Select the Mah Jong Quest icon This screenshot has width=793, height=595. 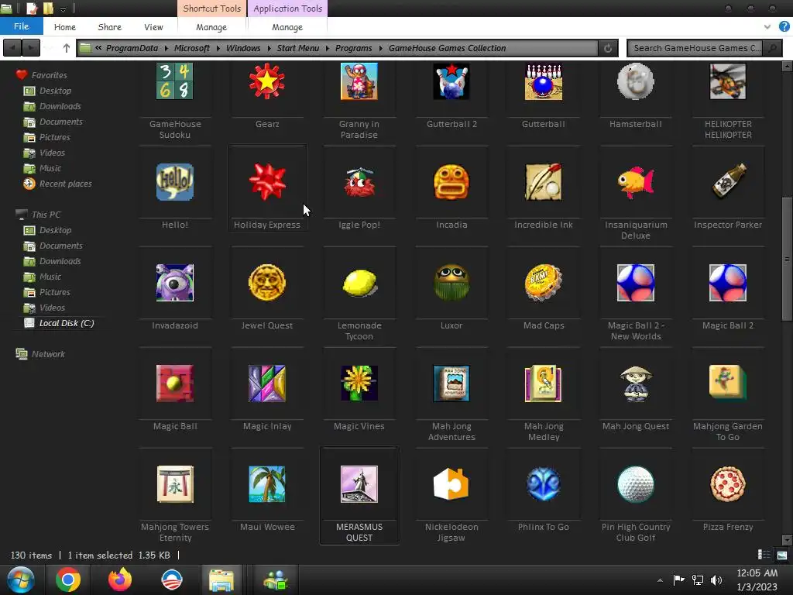click(636, 383)
